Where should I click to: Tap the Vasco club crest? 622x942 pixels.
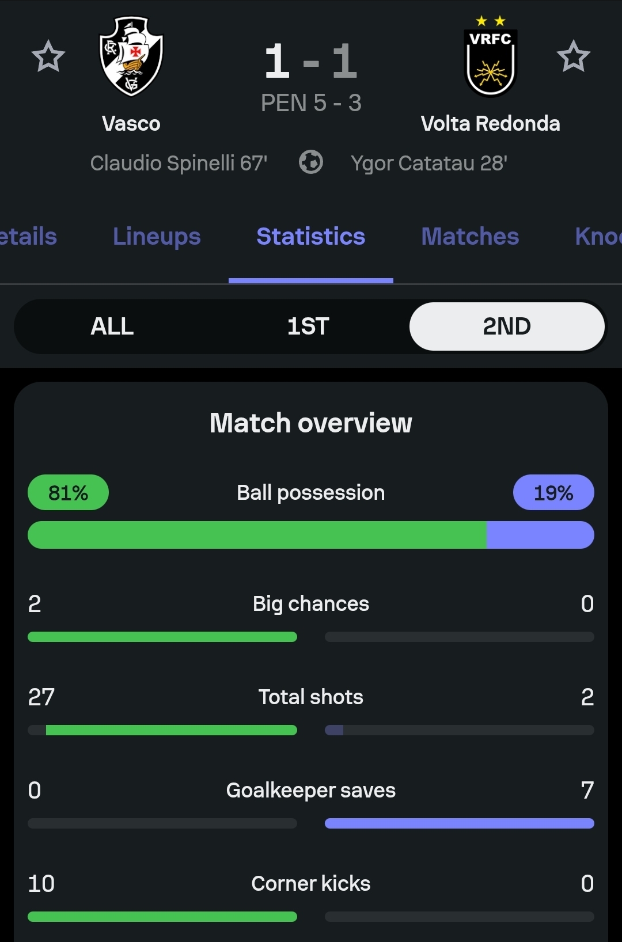coord(131,56)
